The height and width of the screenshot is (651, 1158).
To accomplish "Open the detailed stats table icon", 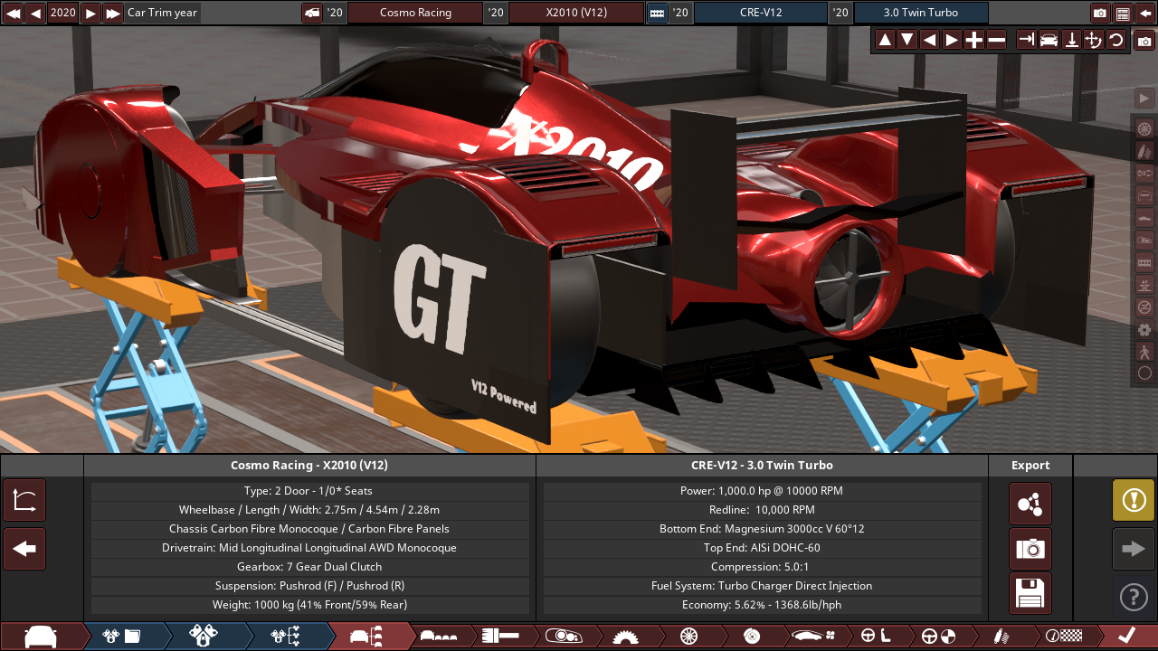I will point(1123,13).
